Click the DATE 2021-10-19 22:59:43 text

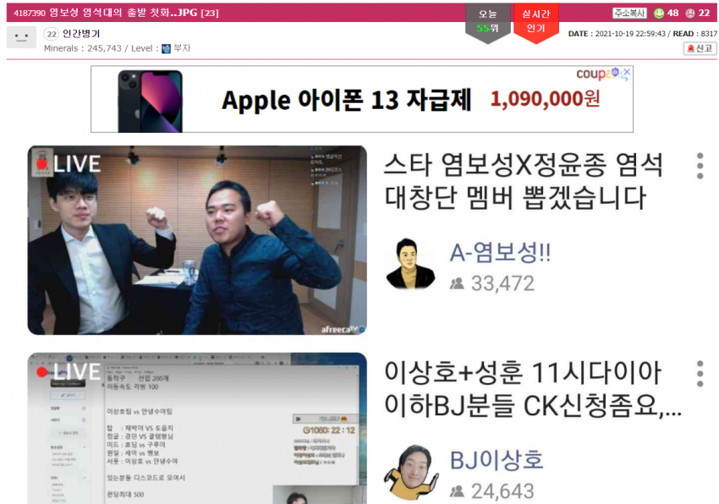point(617,34)
